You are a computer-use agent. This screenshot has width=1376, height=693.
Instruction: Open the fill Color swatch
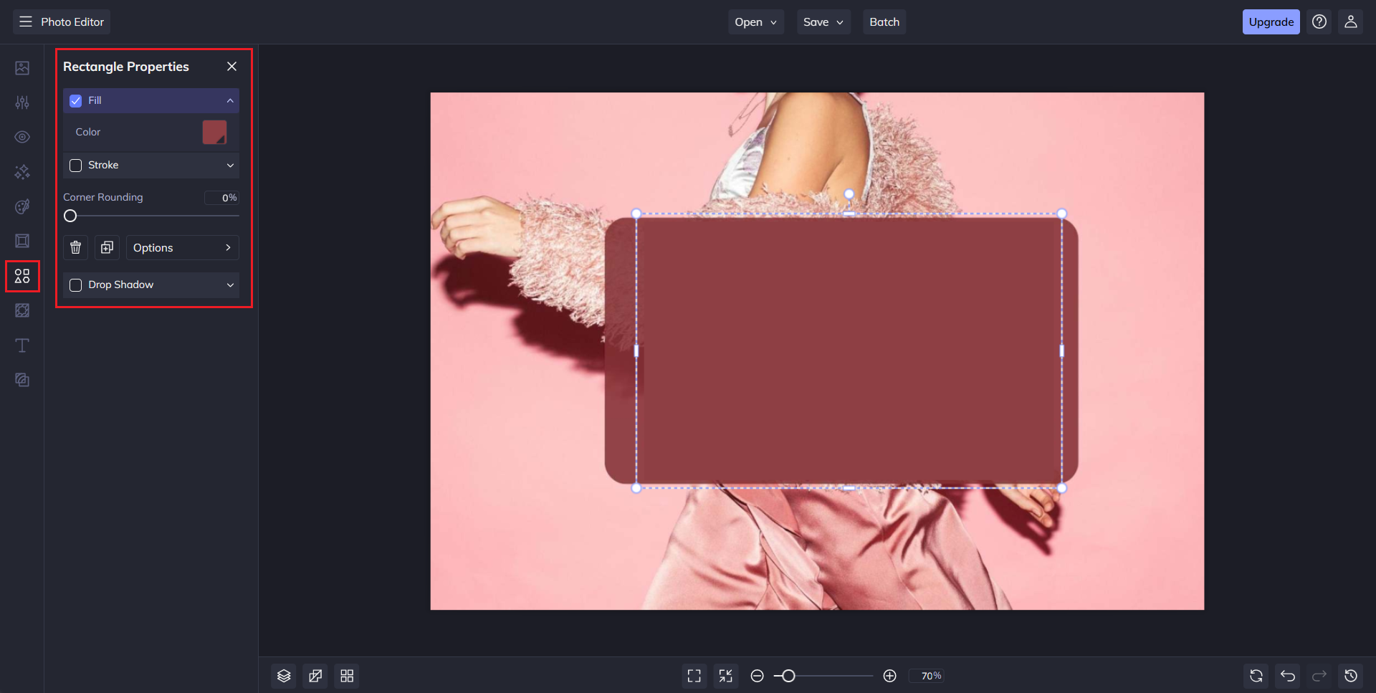coord(215,133)
